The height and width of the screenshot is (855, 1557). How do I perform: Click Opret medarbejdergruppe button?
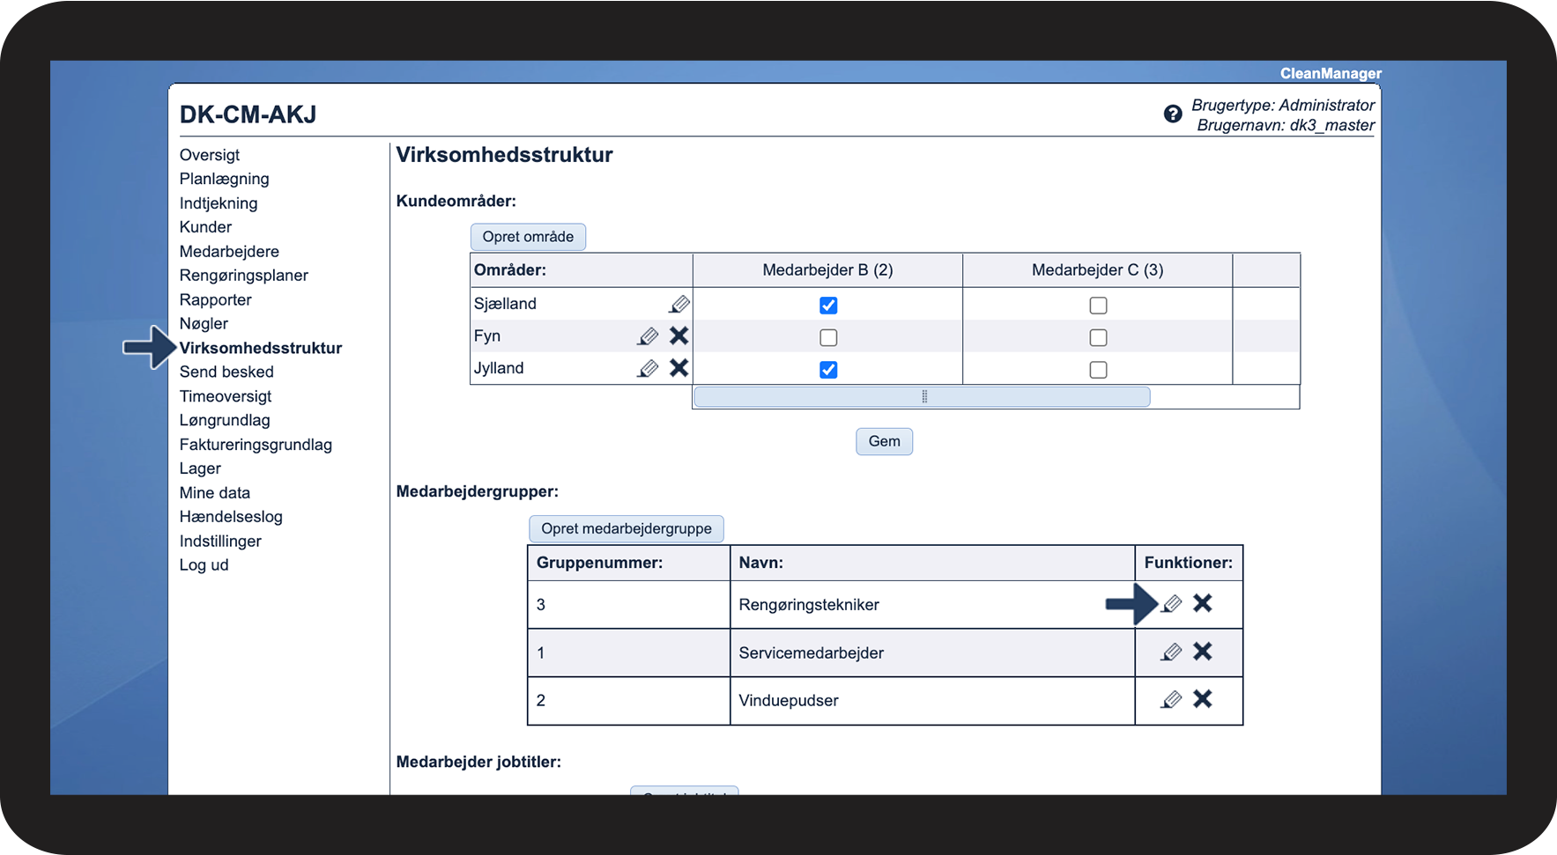click(x=626, y=529)
